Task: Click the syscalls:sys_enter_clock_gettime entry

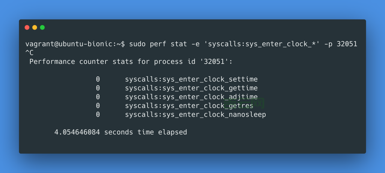Action: point(191,88)
